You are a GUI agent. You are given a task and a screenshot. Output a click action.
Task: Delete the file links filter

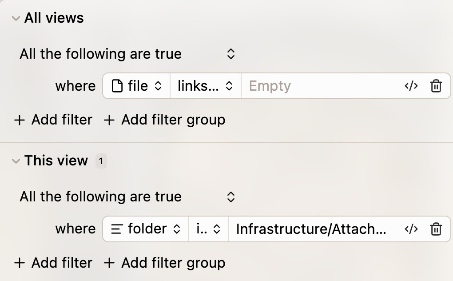pos(436,86)
